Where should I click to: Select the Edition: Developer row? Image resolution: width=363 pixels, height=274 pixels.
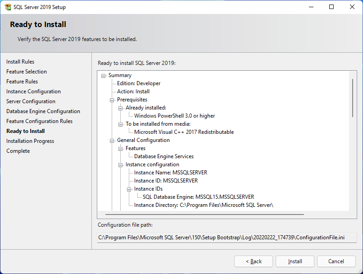pyautogui.click(x=139, y=83)
